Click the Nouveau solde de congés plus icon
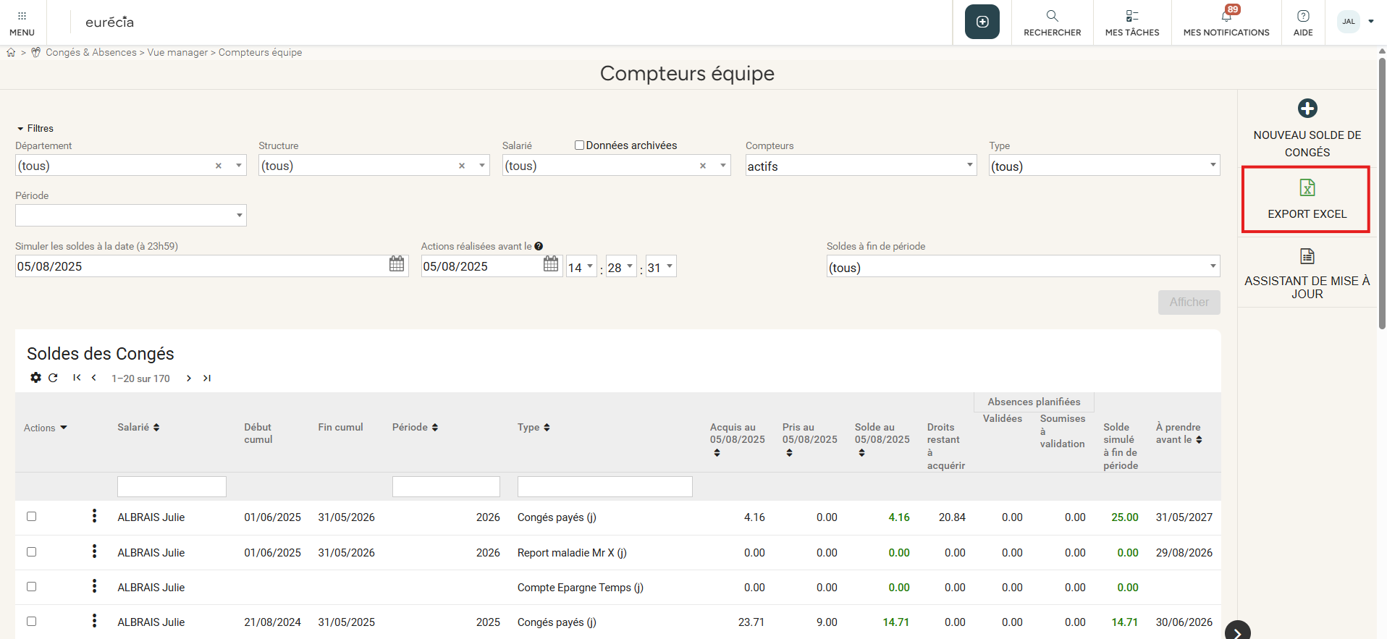This screenshot has width=1387, height=639. 1307,109
